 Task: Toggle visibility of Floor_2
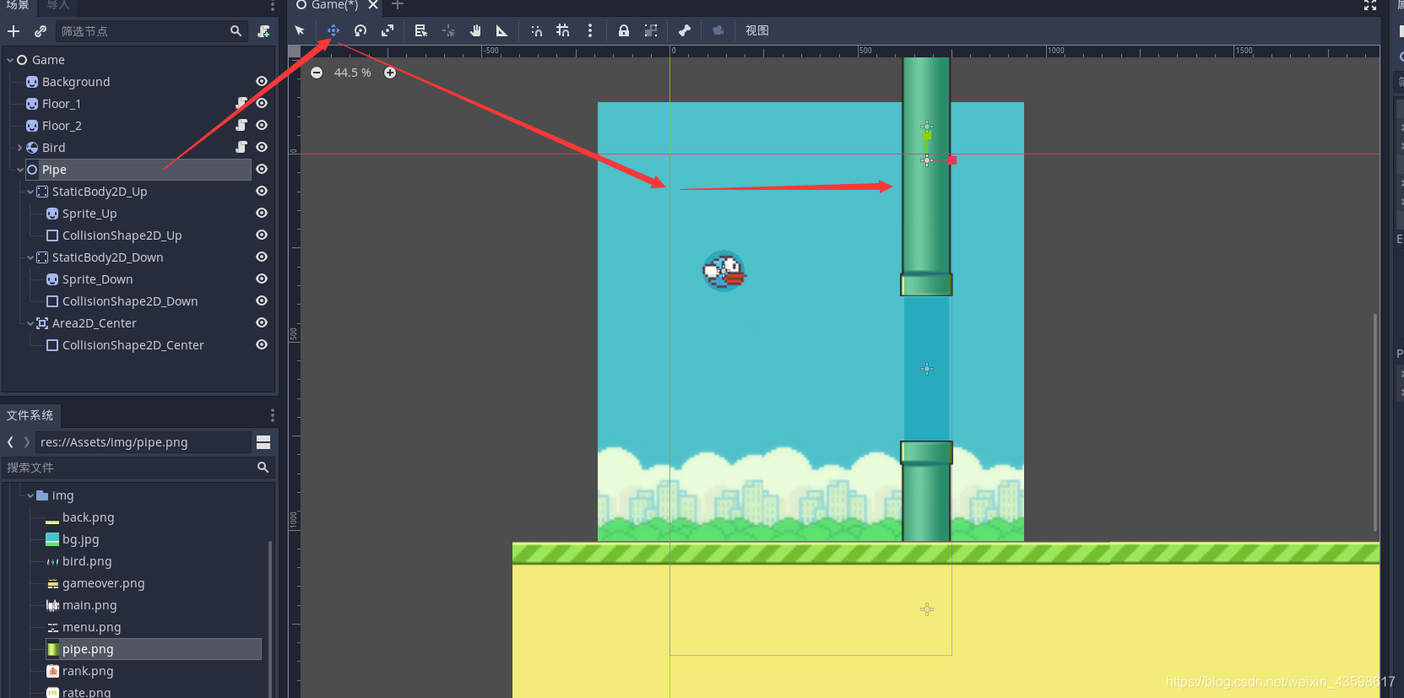(x=262, y=126)
